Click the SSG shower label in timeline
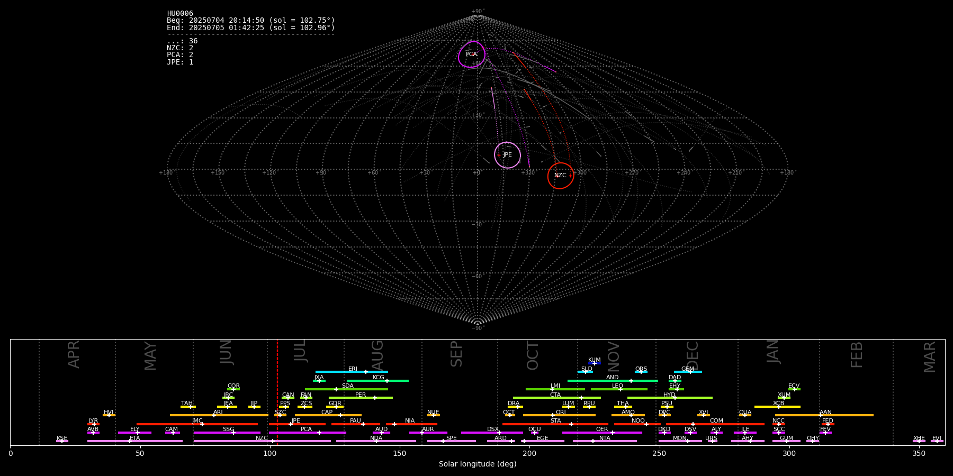The width and height of the screenshot is (953, 476). tap(228, 429)
